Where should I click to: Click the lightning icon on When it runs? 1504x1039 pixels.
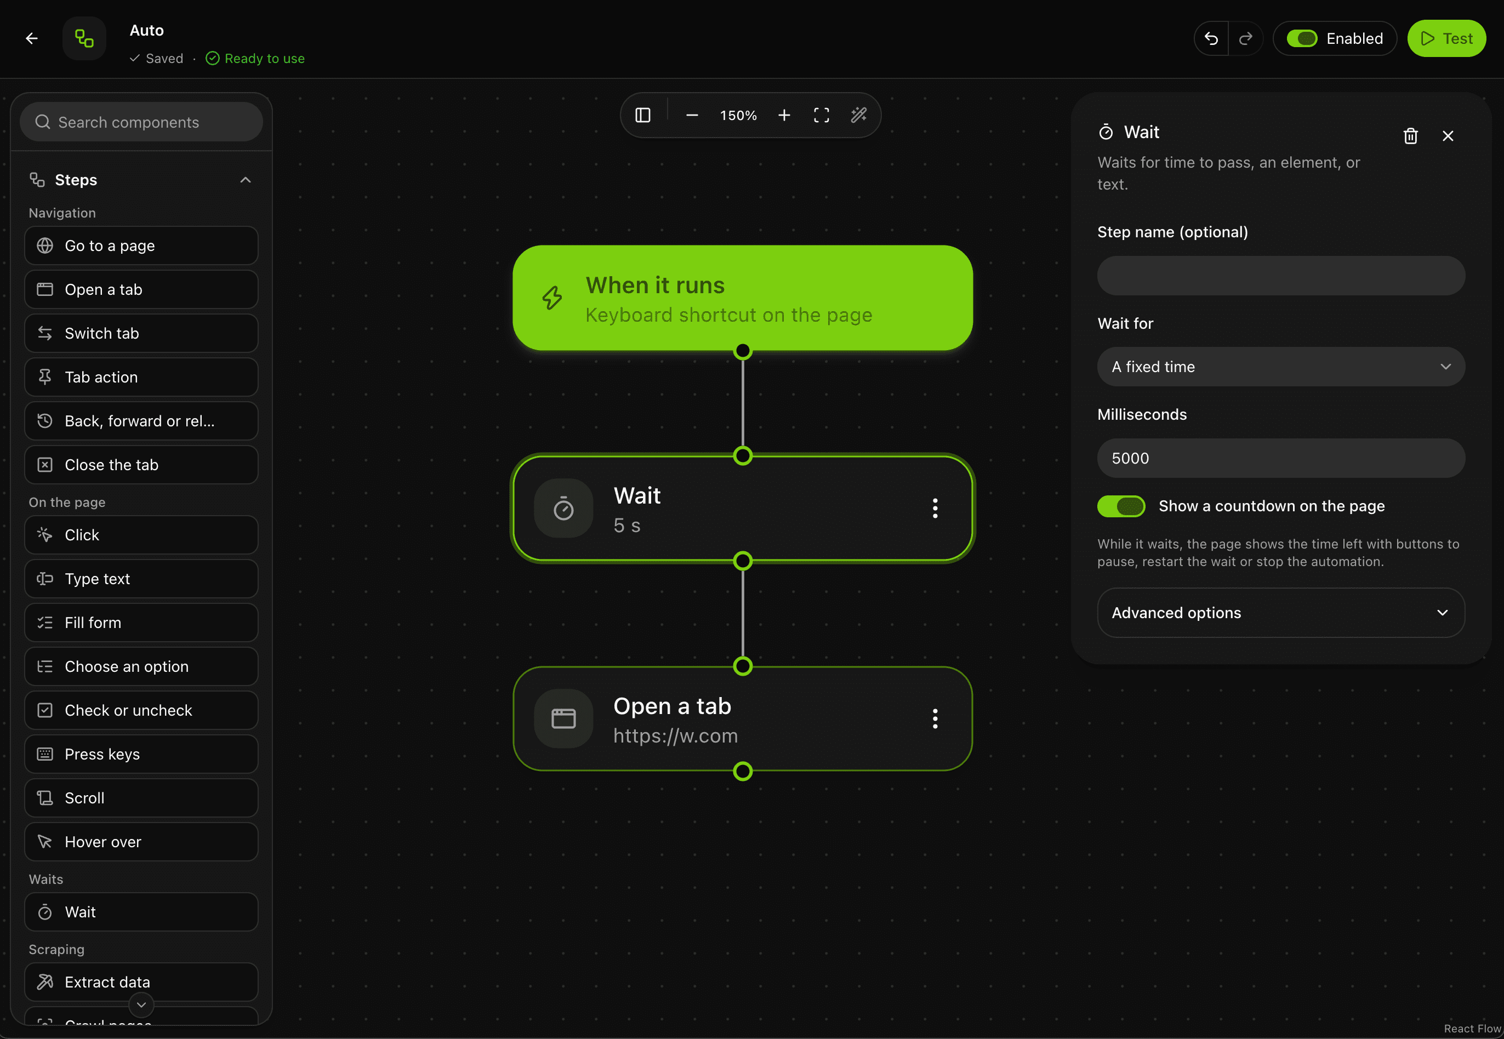click(552, 298)
